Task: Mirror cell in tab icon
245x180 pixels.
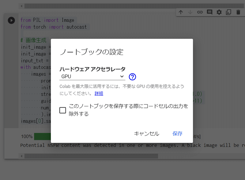Action: click(x=228, y=12)
